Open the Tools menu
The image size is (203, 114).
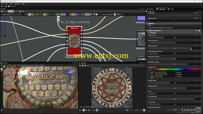pos(11,4)
